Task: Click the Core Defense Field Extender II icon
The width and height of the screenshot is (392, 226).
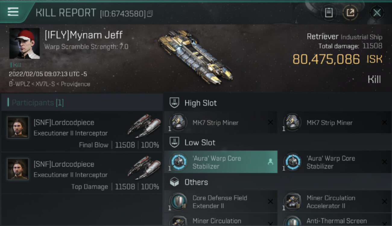Action: pos(178,201)
